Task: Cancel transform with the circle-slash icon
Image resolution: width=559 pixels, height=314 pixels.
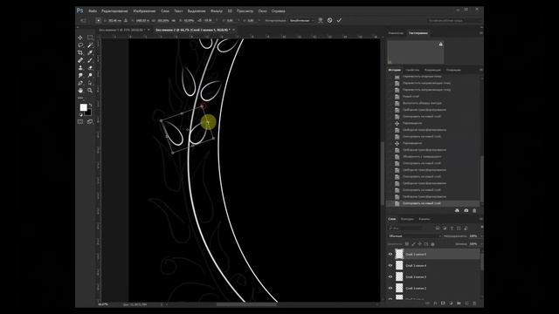Action: pyautogui.click(x=330, y=20)
